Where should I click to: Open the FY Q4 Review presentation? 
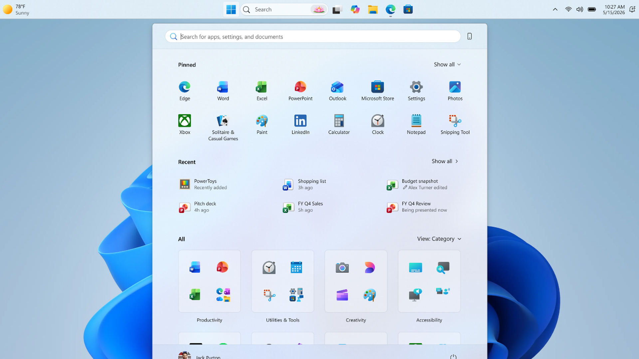click(x=417, y=207)
